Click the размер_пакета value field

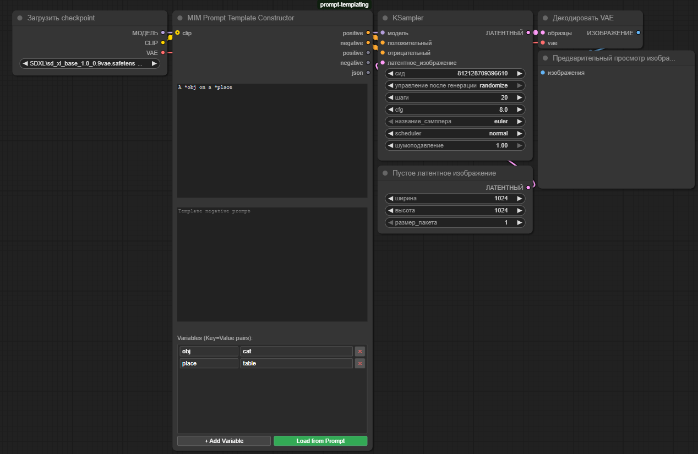[455, 223]
